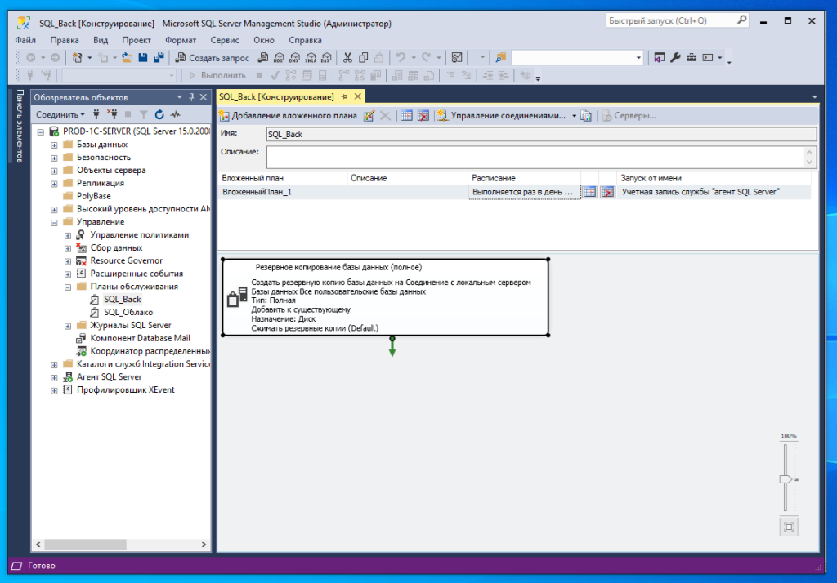Click the Save All toolbar icon

(x=158, y=58)
